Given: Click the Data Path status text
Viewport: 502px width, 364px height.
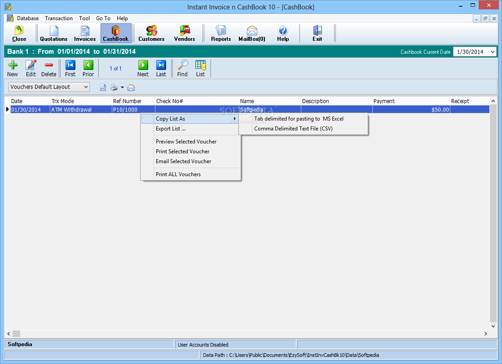Looking at the screenshot, I should pyautogui.click(x=291, y=355).
